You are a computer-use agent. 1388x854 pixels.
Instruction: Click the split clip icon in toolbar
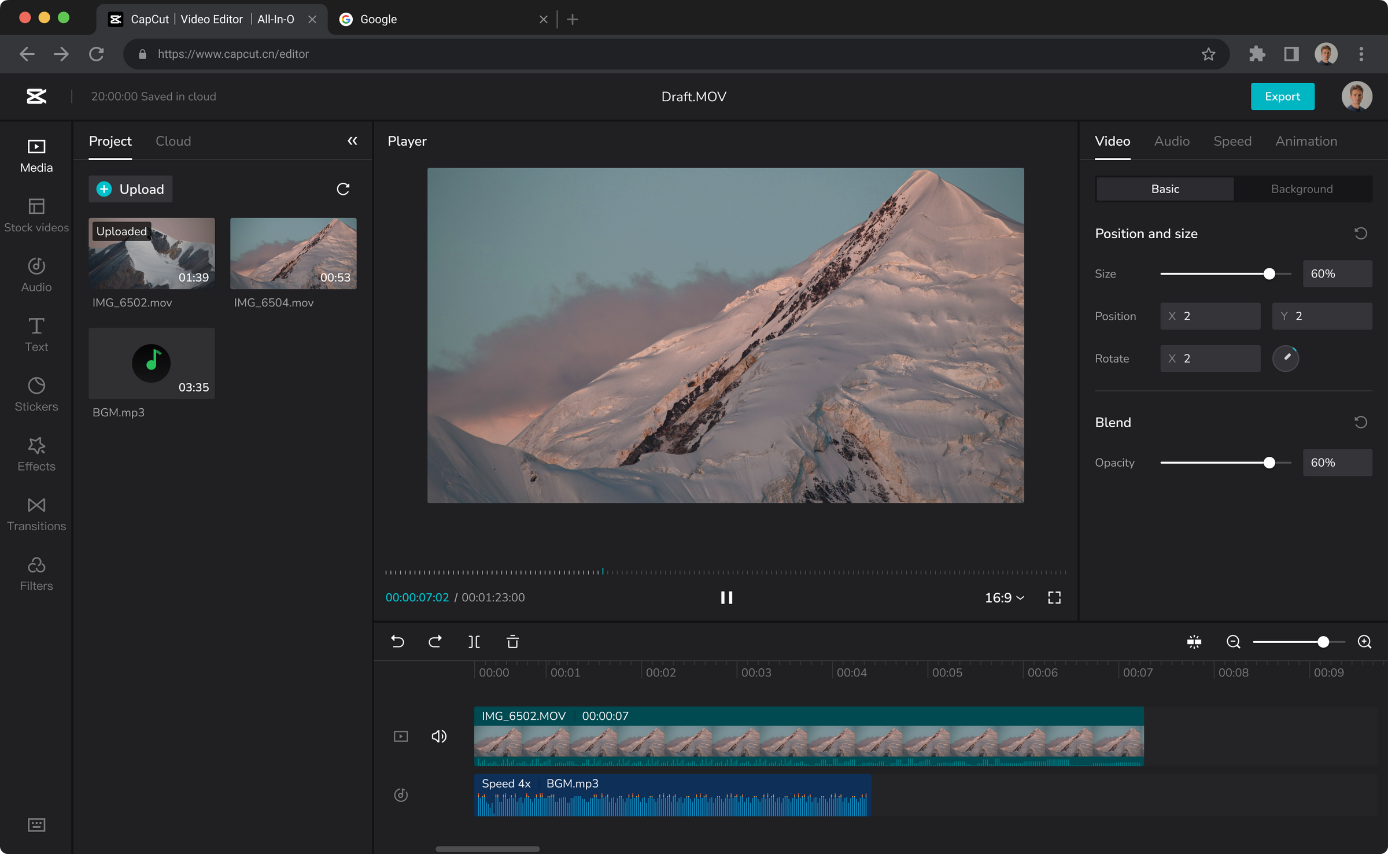[475, 642]
